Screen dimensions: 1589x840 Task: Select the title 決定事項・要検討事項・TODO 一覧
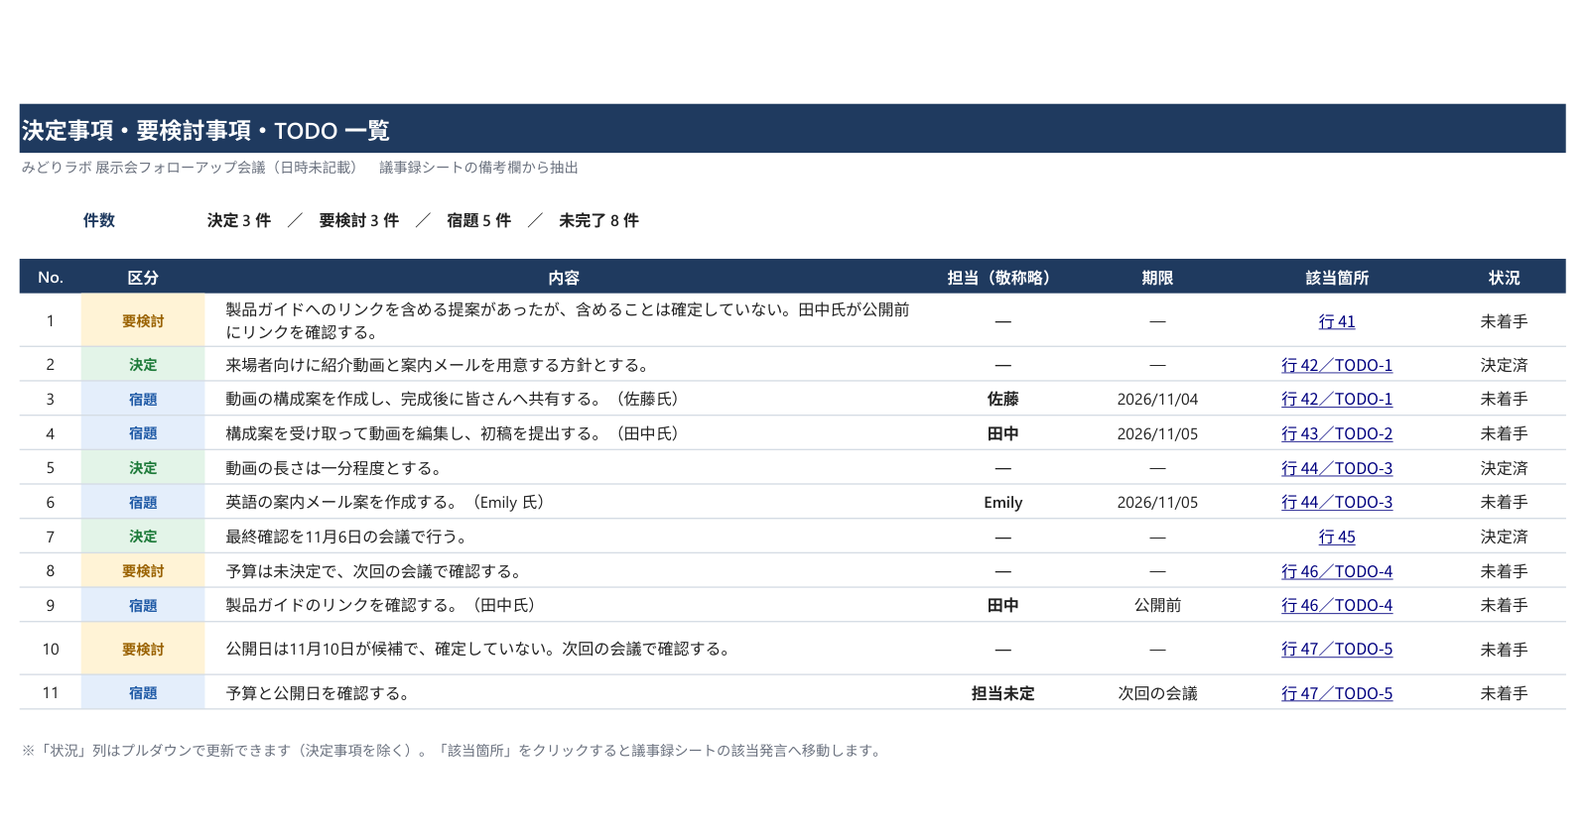(205, 130)
